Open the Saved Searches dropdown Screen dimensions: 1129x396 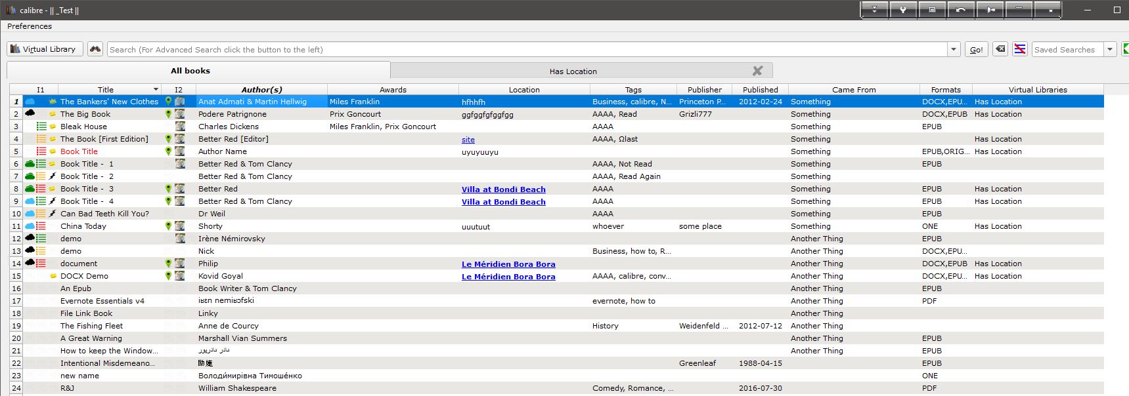[1109, 49]
